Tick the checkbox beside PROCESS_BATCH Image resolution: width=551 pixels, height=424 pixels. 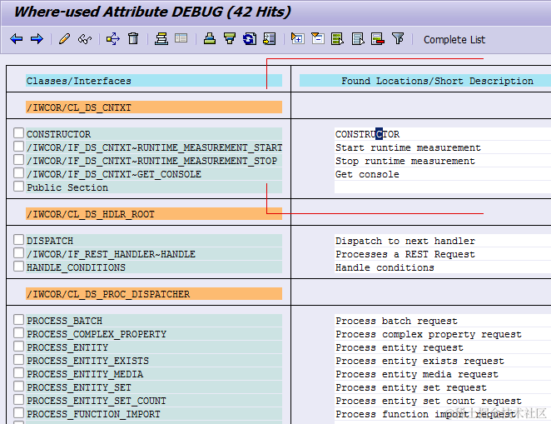[18, 320]
